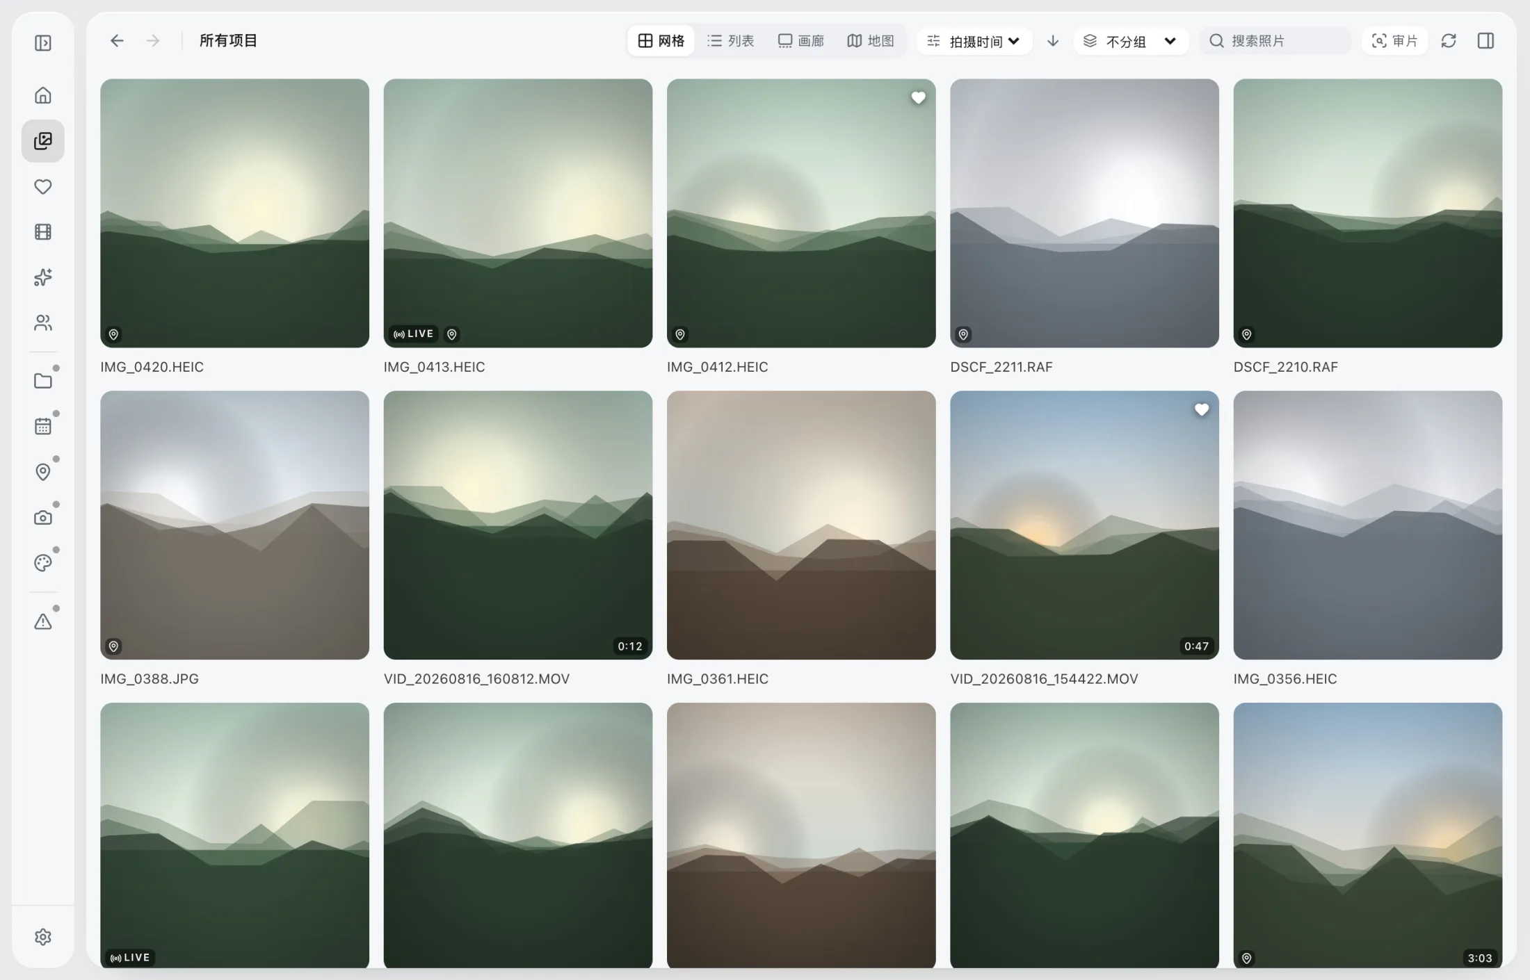Image resolution: width=1530 pixels, height=980 pixels.
Task: Open video VID_20260816_160812.MOV thumbnail
Action: [518, 525]
